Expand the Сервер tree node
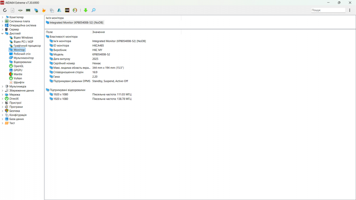Viewport: 356px width, 200px height. coord(2,29)
